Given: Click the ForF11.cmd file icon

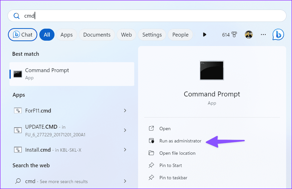Looking at the screenshot, I should click(x=18, y=111).
